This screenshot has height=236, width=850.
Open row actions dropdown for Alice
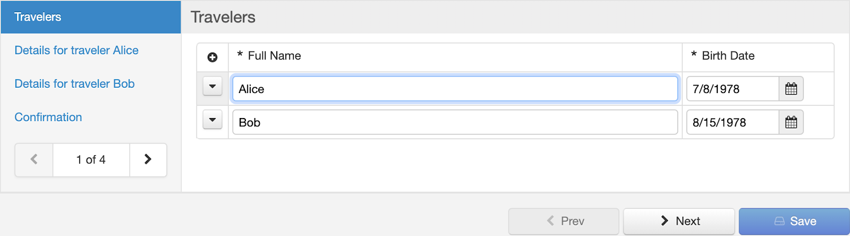point(212,86)
